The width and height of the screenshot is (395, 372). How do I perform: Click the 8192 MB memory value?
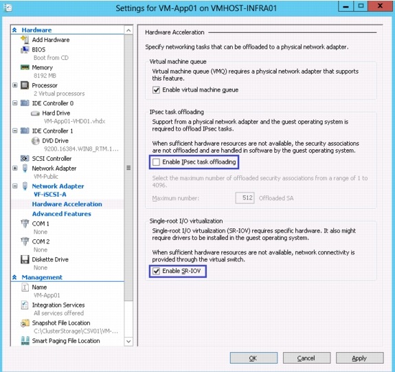click(x=45, y=76)
